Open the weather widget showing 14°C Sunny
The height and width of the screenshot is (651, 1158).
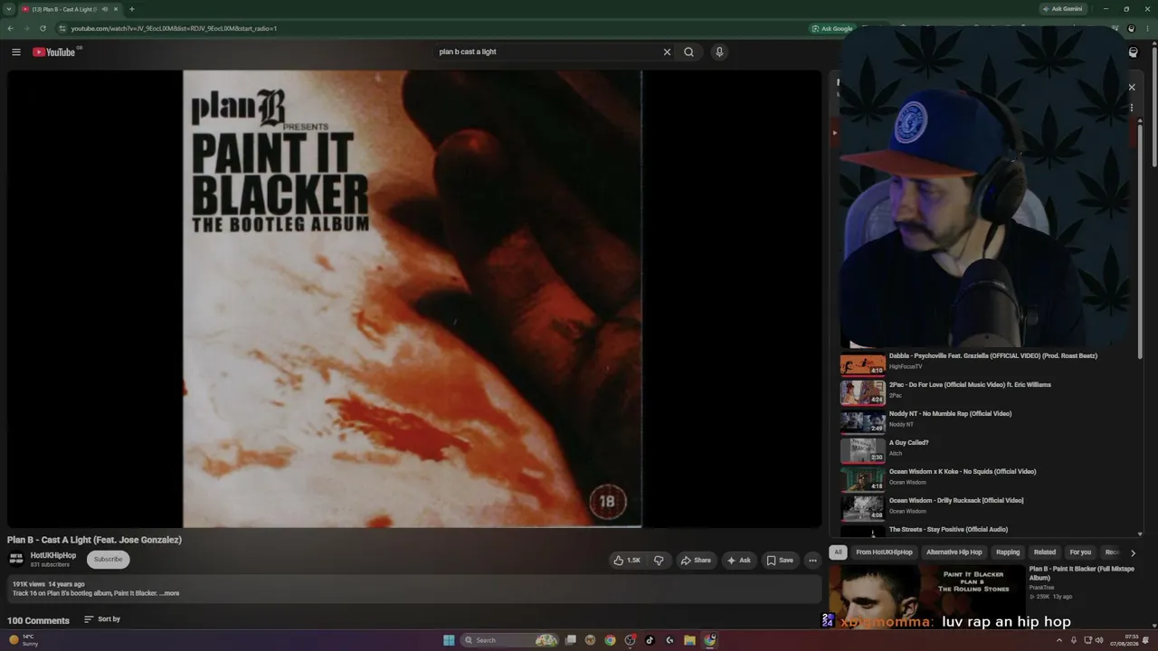[x=24, y=640]
